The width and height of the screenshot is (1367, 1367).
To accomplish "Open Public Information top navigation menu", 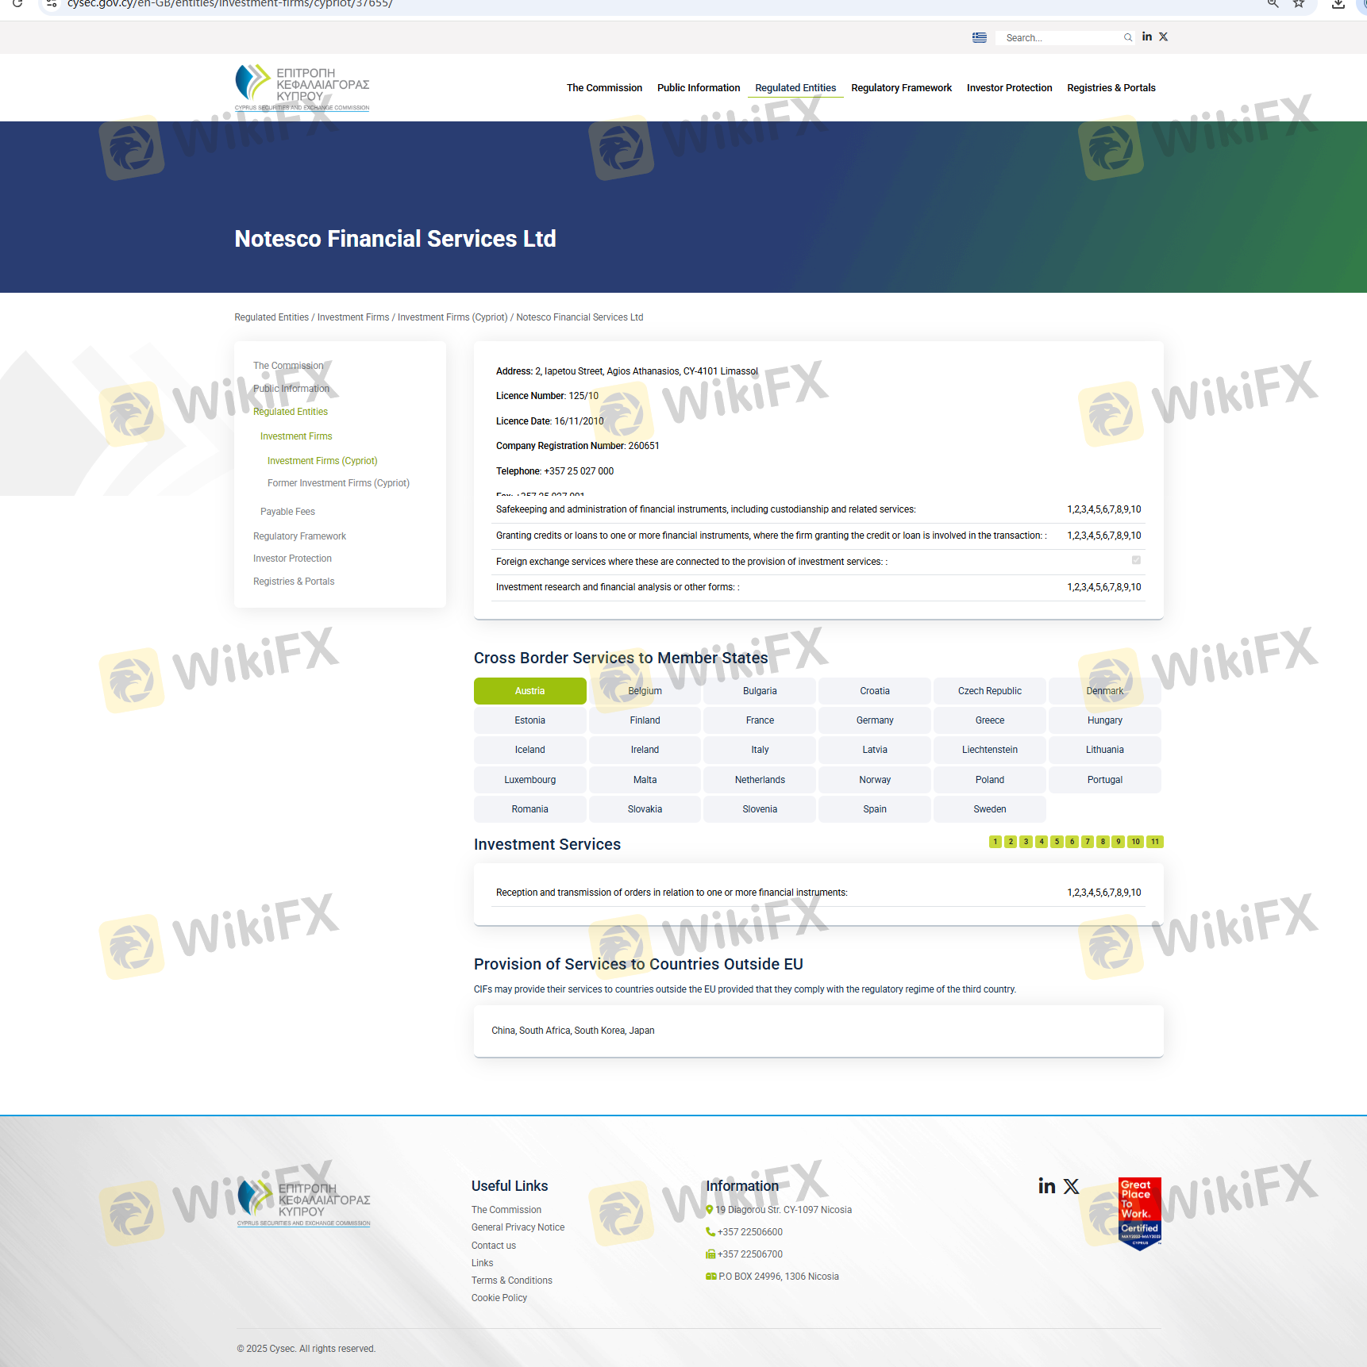I will tap(699, 88).
